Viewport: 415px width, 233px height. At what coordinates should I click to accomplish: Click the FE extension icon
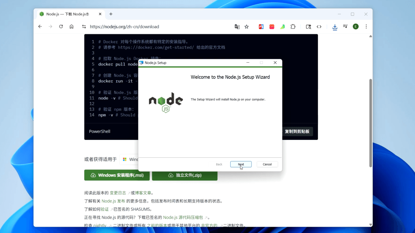pyautogui.click(x=261, y=27)
